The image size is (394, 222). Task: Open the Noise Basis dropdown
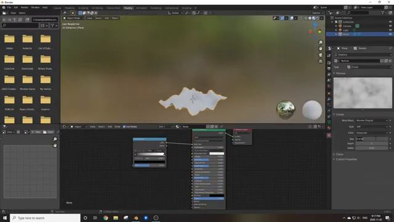(372, 121)
